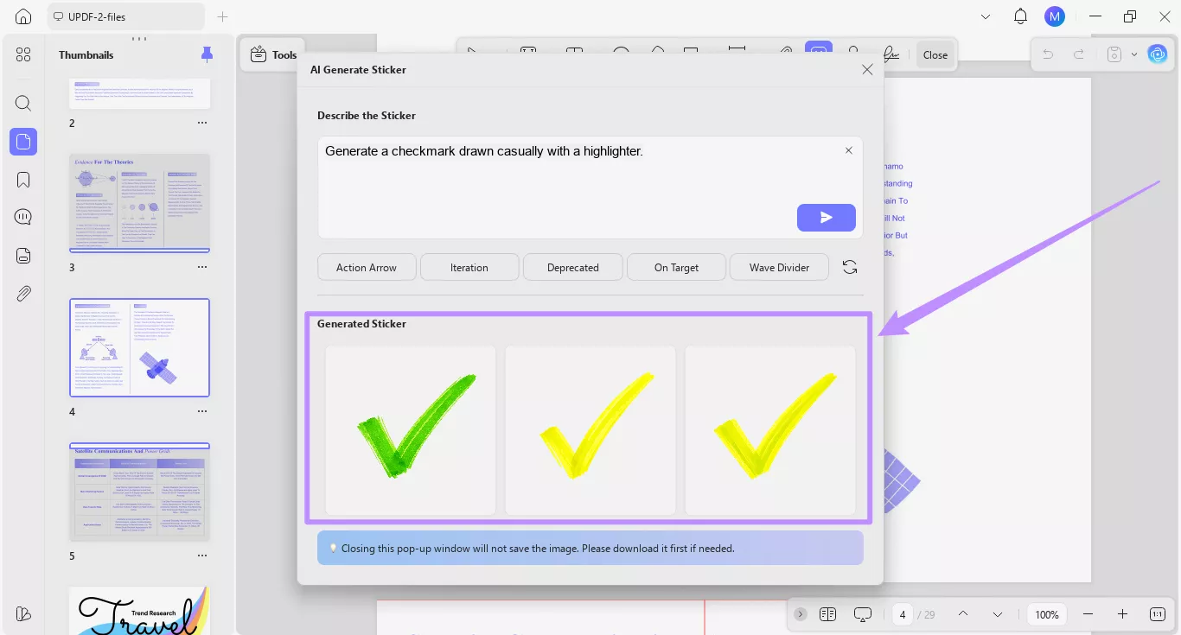Open page 4 thumbnail
1181x635 pixels.
pyautogui.click(x=139, y=347)
